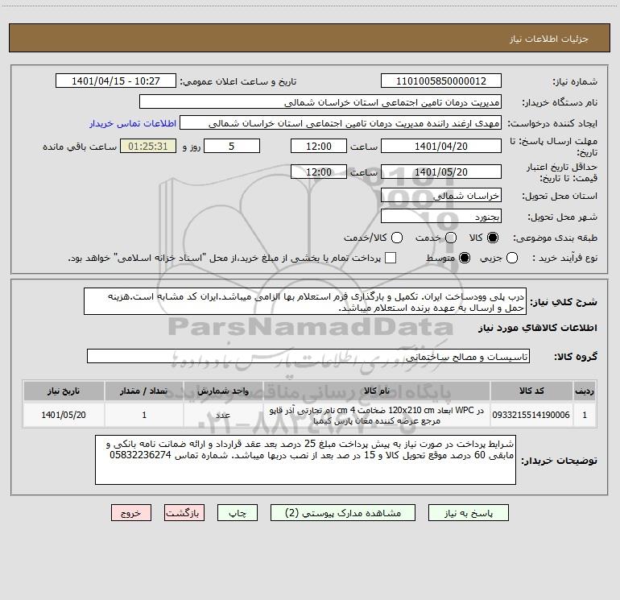Image resolution: width=620 pixels, height=600 pixels.
Task: Click the 'واحد شمارش' column header
Action: click(223, 391)
